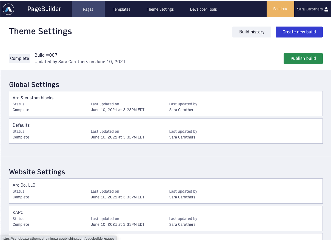Viewport: 331px width, 240px height.
Task: Switch to Theme Settings tab
Action: pos(160,9)
